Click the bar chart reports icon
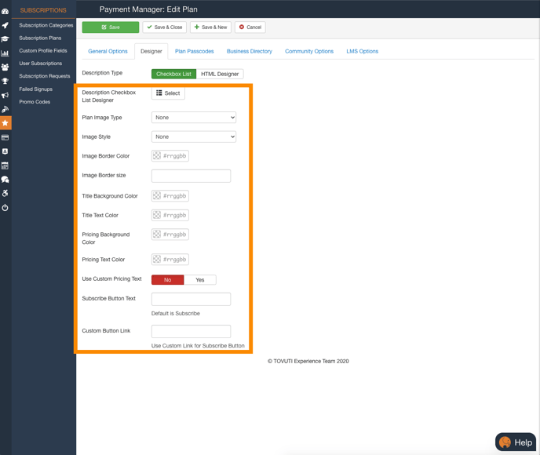Viewport: 540px width, 455px height. click(5, 53)
